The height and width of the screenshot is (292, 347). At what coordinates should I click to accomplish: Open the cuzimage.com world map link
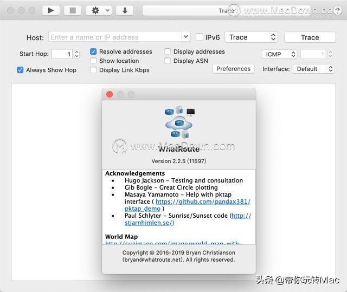pos(173,243)
